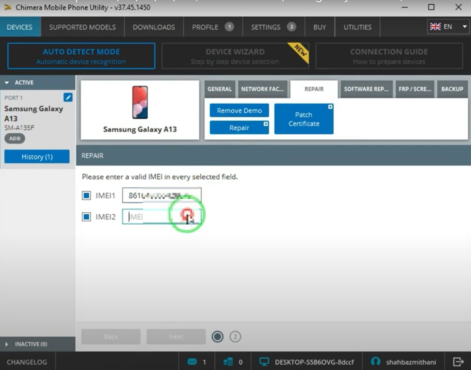Open the UTILITIES tab

357,27
